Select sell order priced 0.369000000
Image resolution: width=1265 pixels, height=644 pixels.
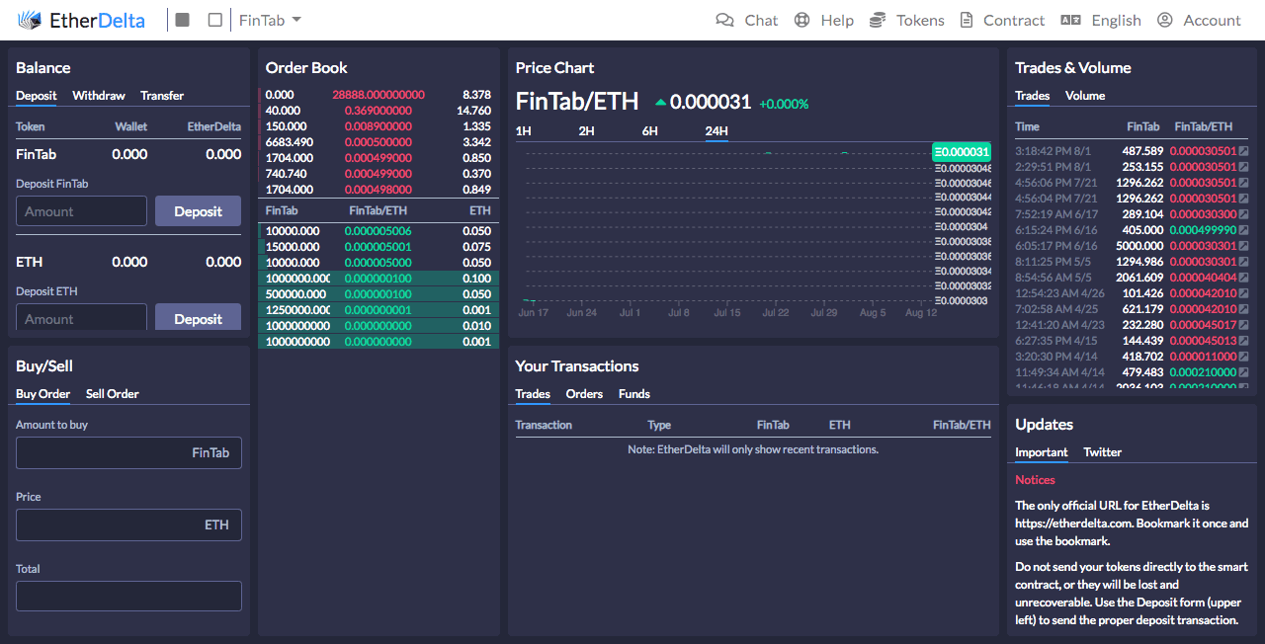pos(379,111)
